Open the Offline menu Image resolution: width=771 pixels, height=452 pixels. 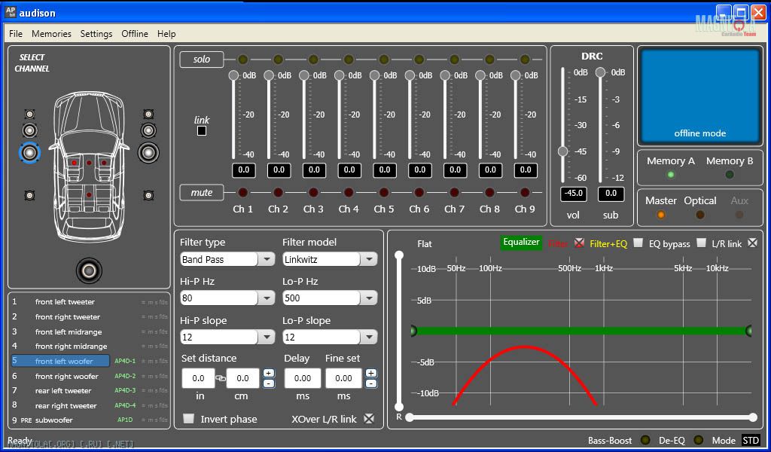135,34
